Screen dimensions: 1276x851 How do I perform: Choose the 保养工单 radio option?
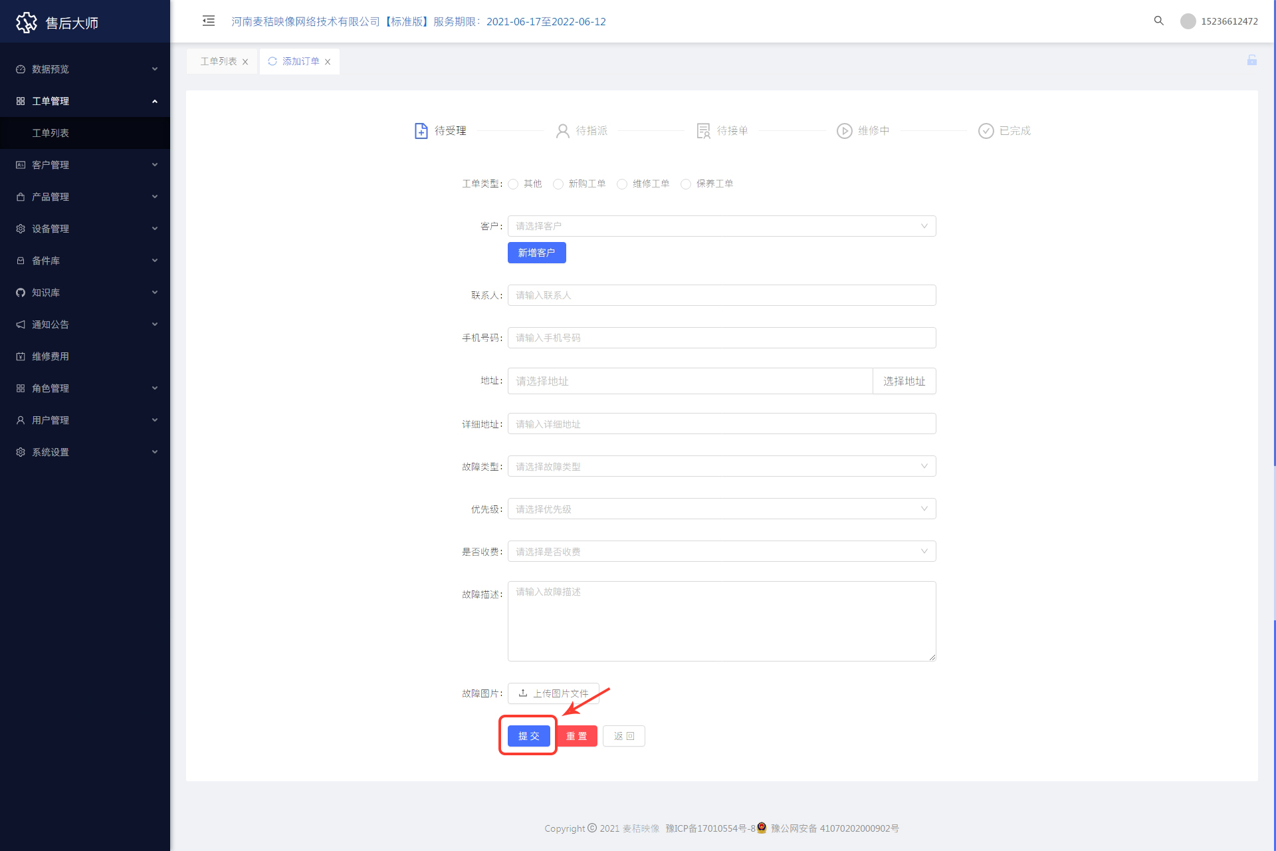pyautogui.click(x=686, y=184)
